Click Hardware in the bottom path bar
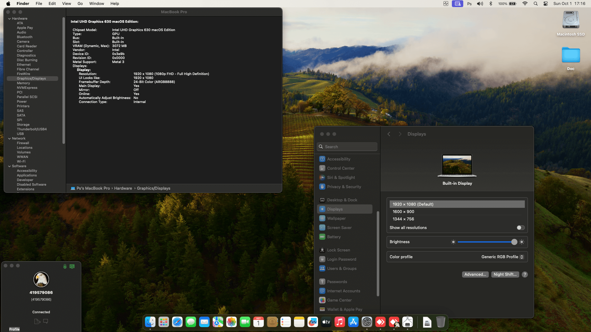This screenshot has width=591, height=332. click(x=123, y=188)
